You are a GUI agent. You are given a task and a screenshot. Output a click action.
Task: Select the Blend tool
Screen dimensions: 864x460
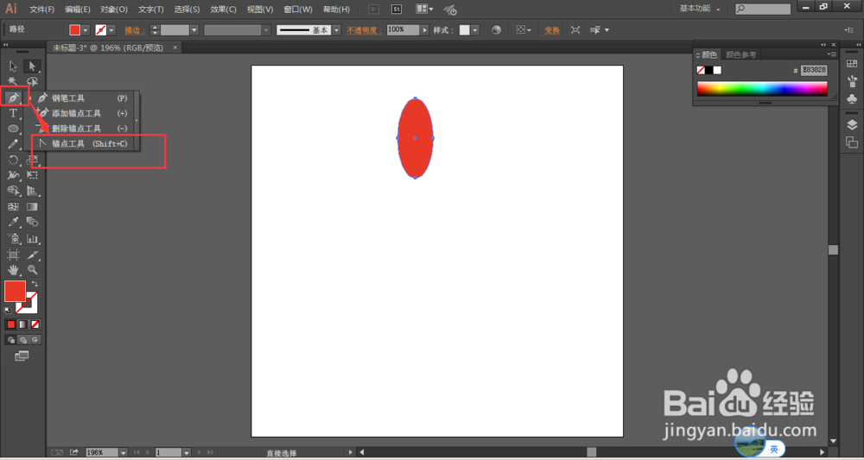pos(32,223)
